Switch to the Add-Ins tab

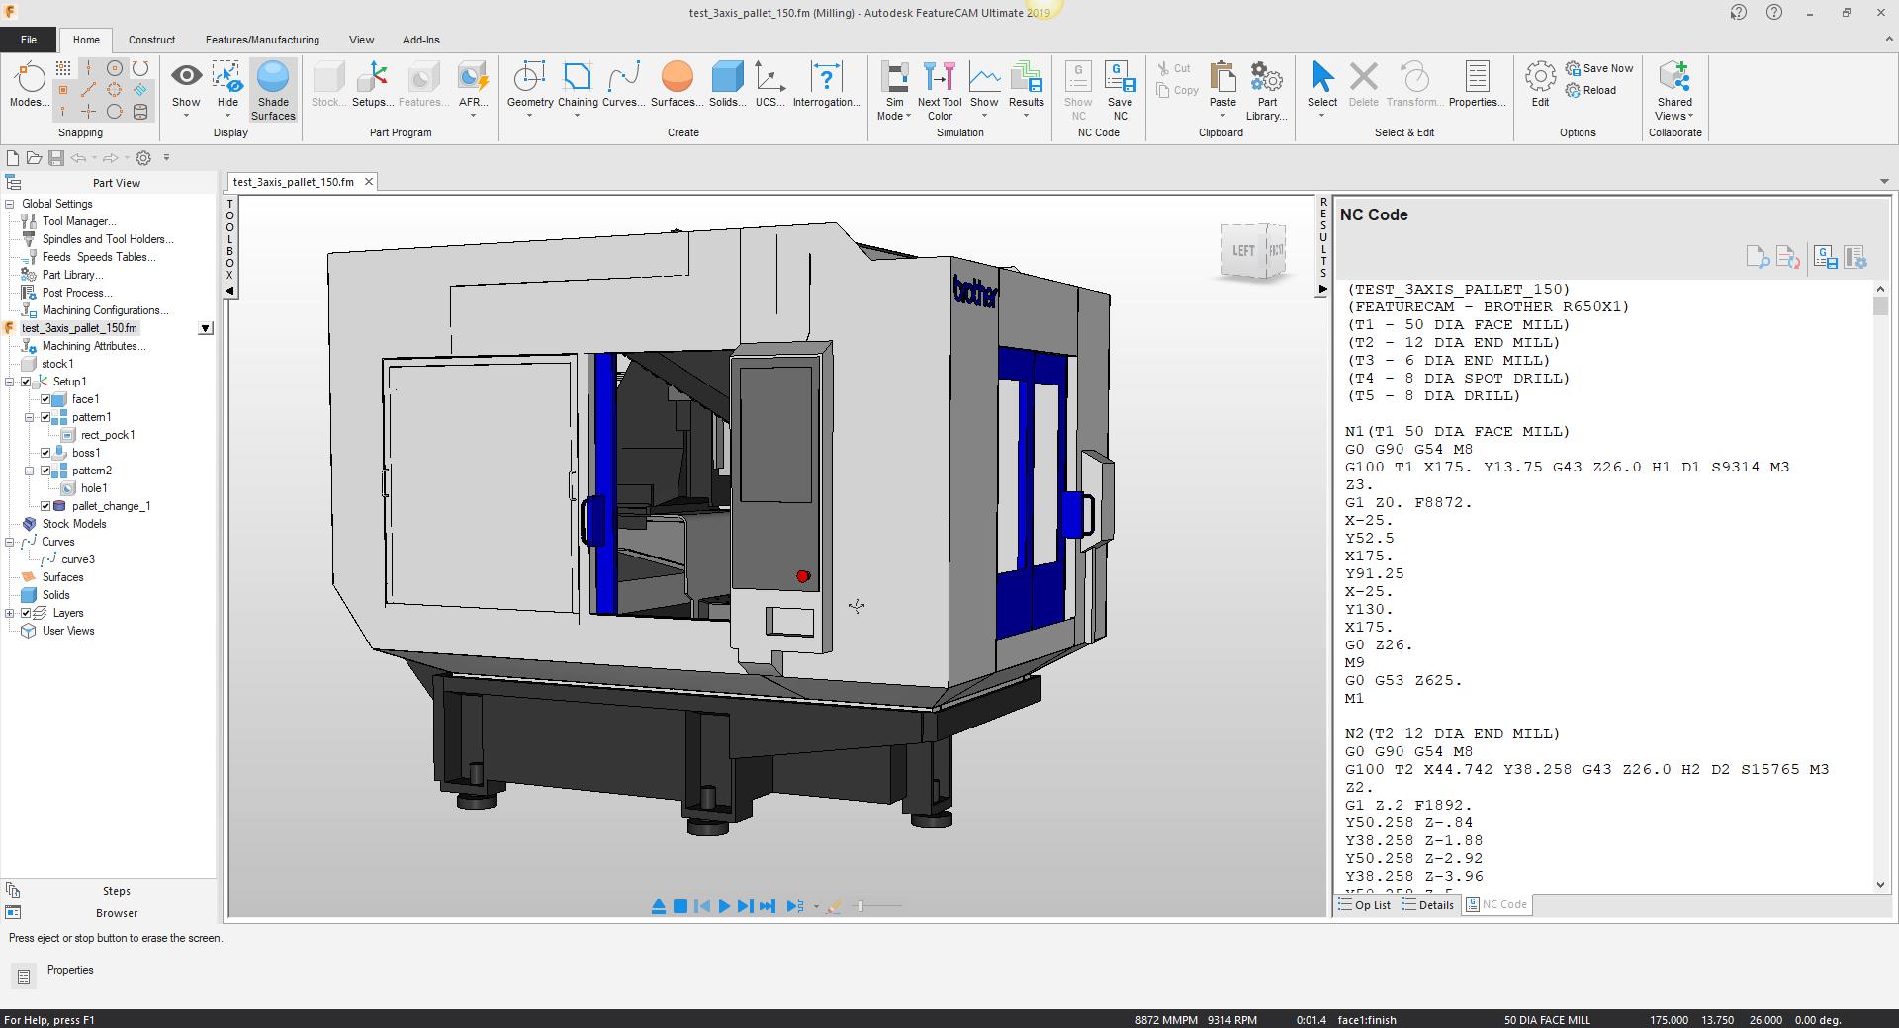click(x=420, y=40)
